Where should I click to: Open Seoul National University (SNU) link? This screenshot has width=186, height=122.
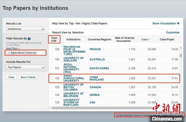tap(71, 68)
